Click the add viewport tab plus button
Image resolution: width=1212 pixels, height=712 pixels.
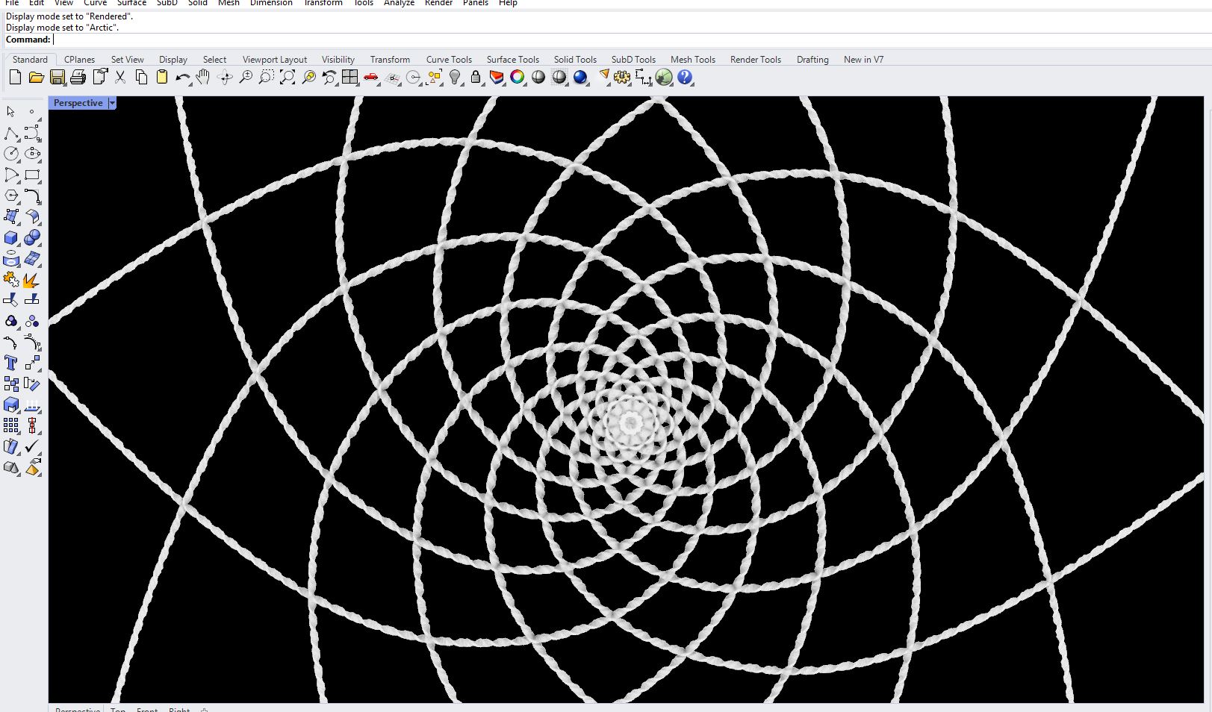(205, 709)
